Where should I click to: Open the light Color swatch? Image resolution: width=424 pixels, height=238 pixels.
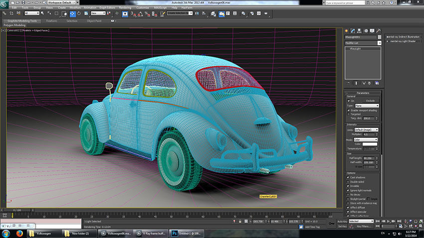[369, 144]
